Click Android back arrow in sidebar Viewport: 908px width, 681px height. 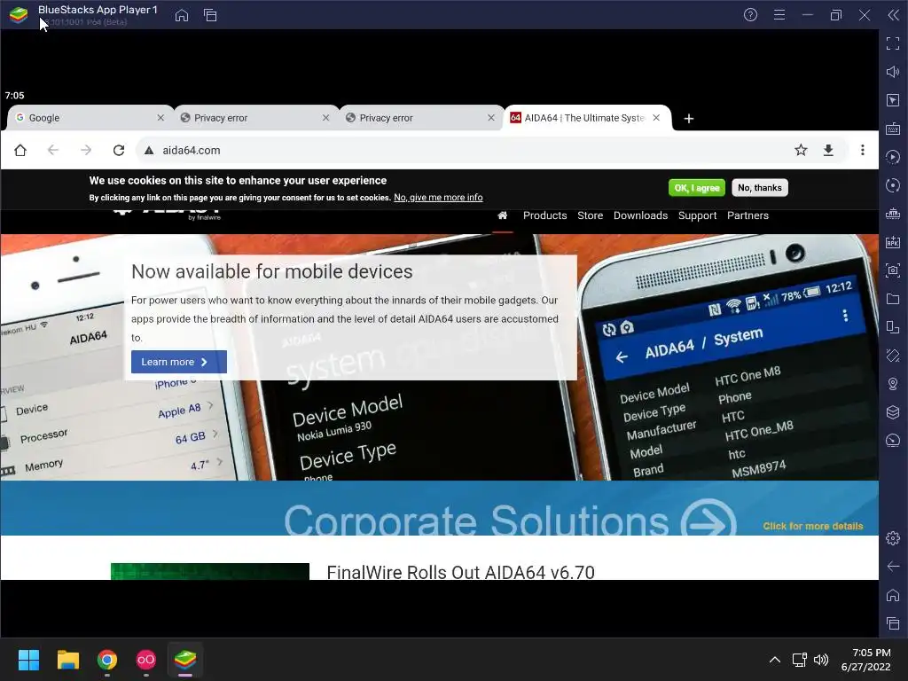[x=893, y=567]
